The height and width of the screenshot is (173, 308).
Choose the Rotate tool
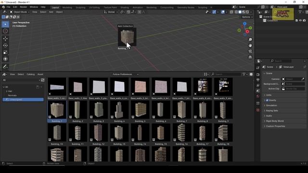coord(5,46)
